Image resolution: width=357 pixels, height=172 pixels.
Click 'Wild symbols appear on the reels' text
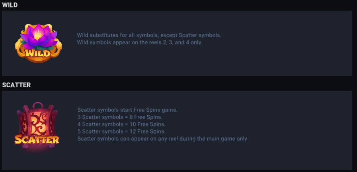coord(140,42)
